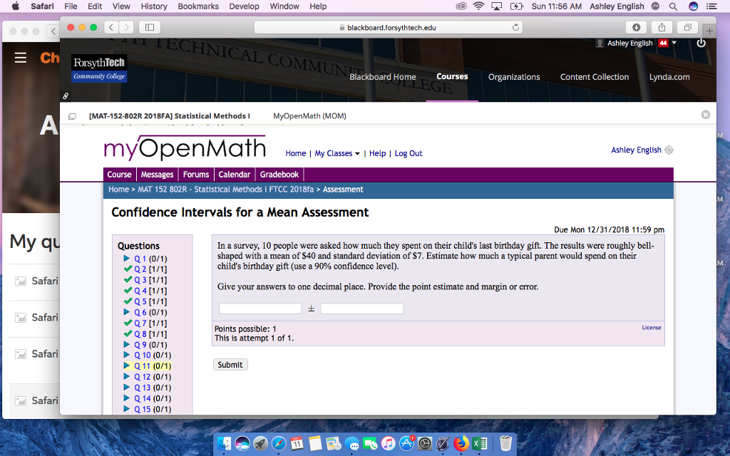Click the Blackboard logout power icon

point(701,43)
